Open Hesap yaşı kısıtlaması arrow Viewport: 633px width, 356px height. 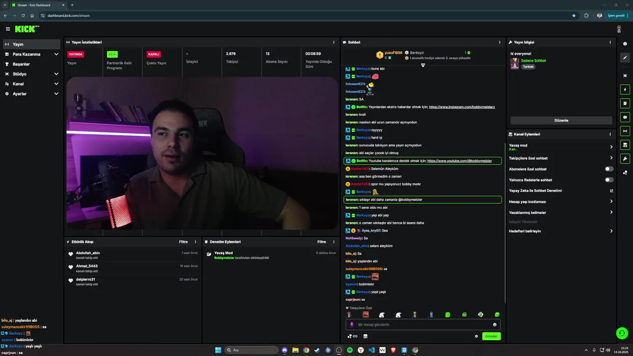(611, 201)
